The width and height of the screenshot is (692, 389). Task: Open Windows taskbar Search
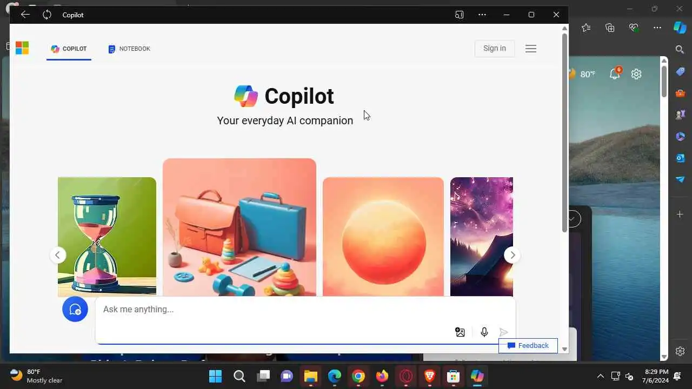pos(239,376)
